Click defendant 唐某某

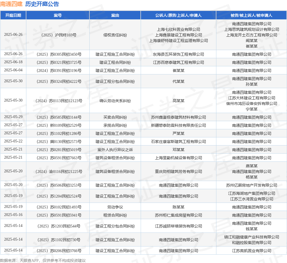tap(252, 166)
